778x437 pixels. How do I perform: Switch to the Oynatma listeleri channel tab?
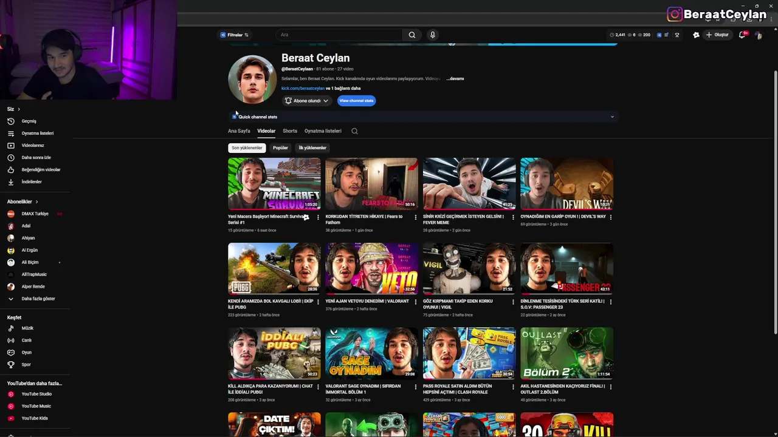click(x=323, y=131)
